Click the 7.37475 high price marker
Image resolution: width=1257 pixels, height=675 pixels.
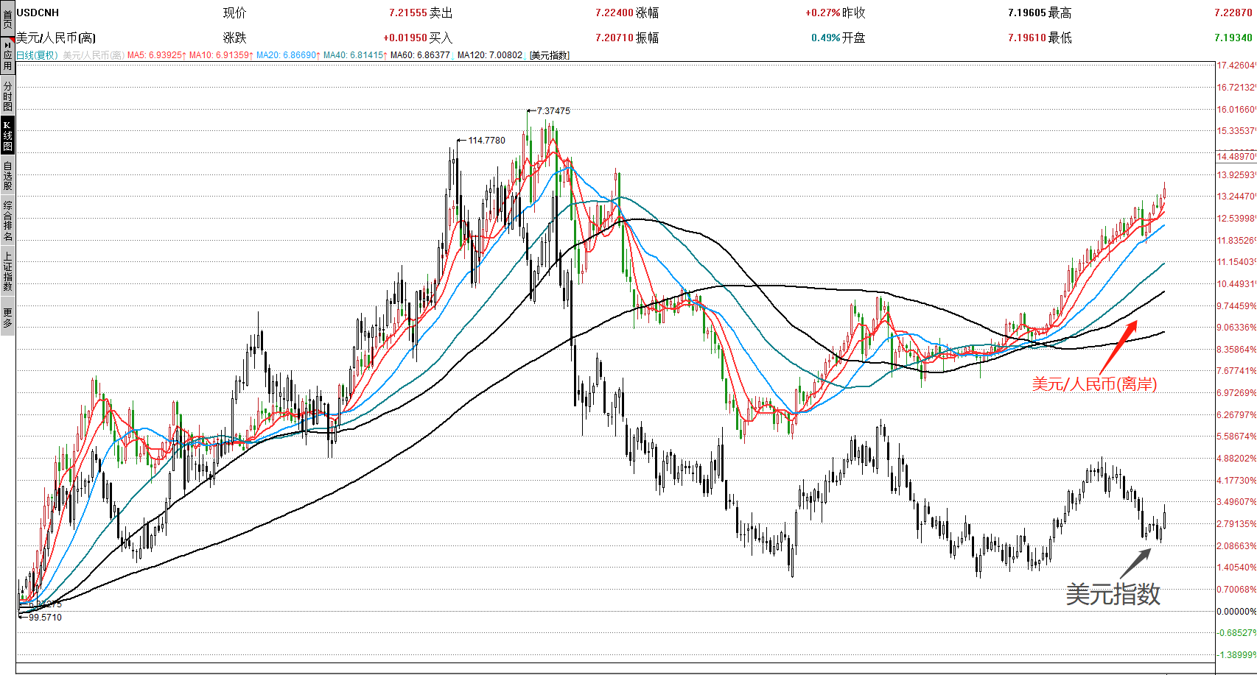[x=553, y=111]
